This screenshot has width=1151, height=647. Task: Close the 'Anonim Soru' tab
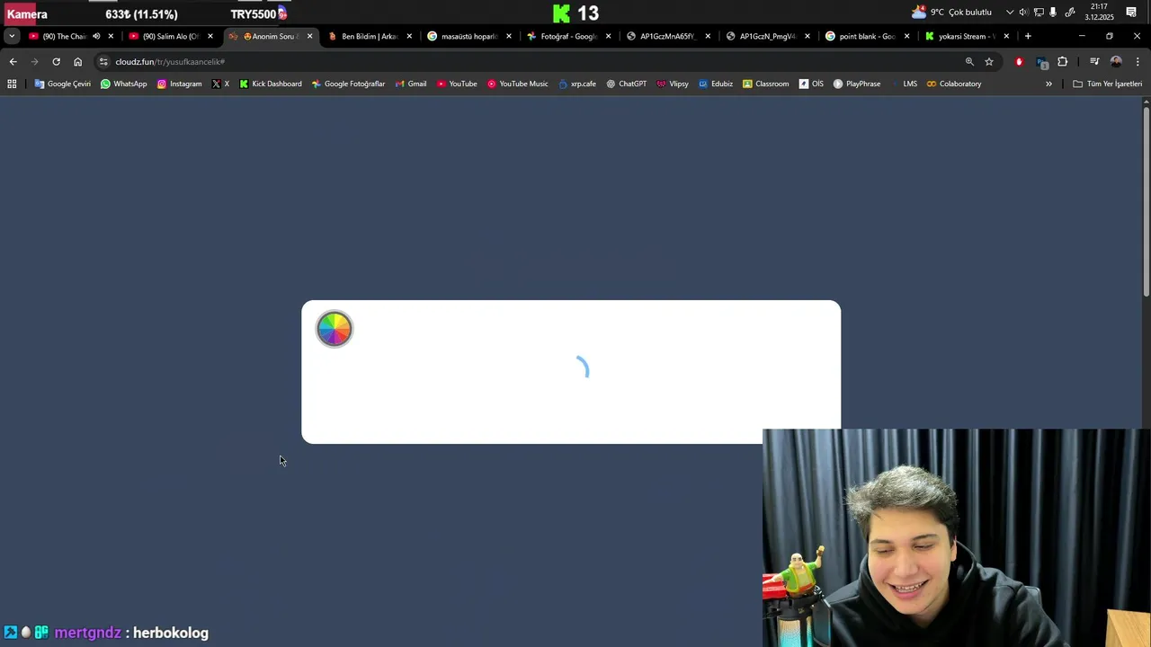click(x=310, y=36)
